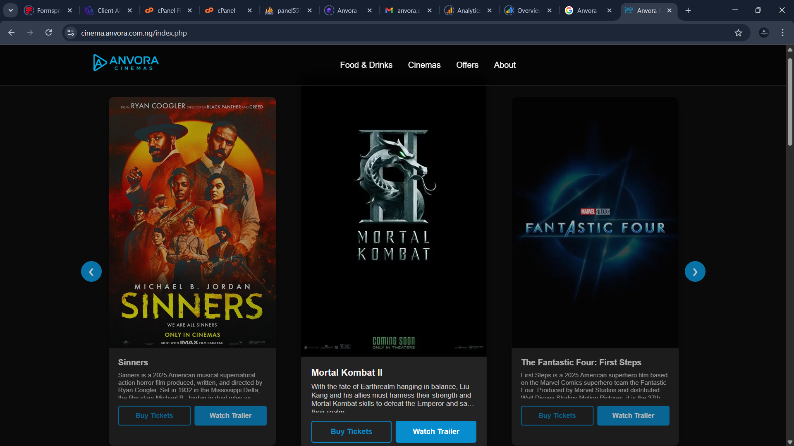Reload the page
The height and width of the screenshot is (446, 794).
coord(48,33)
